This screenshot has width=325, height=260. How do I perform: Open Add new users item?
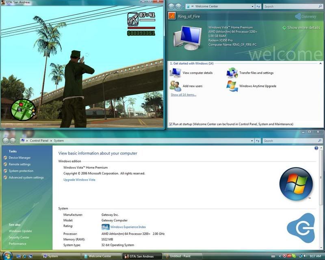point(186,86)
